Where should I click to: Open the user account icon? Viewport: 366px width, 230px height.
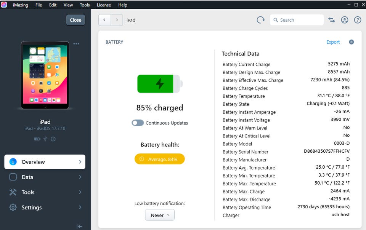click(x=345, y=20)
